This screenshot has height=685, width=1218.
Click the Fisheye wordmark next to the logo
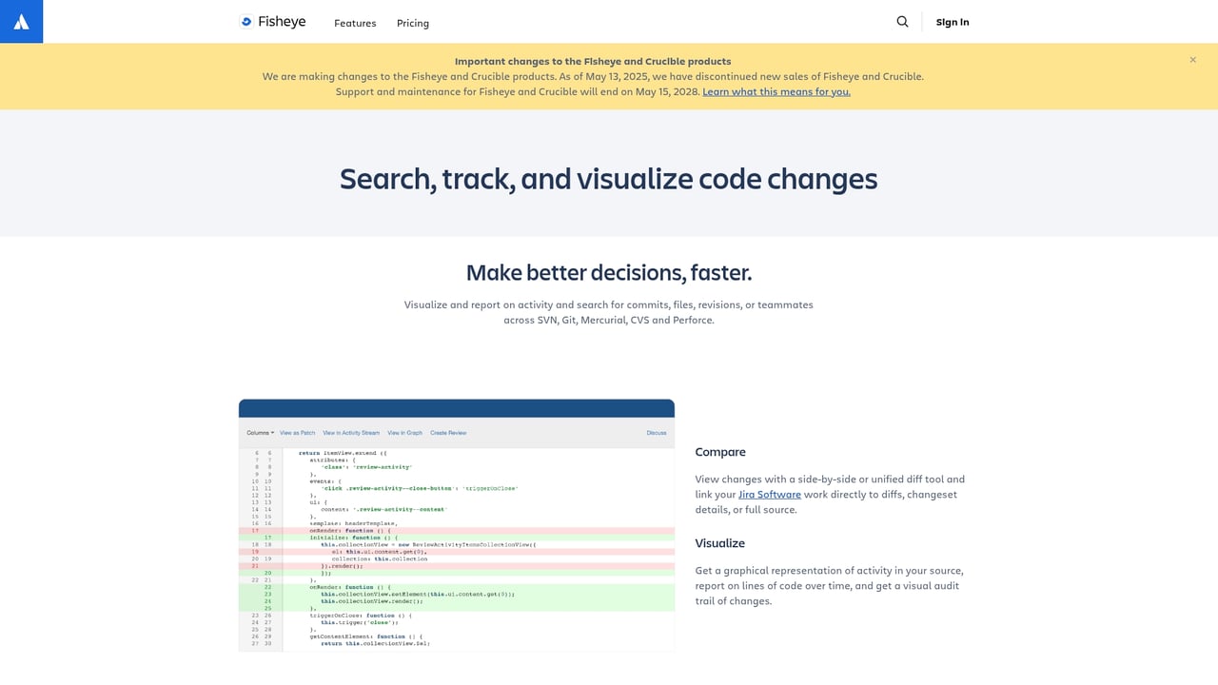pos(281,21)
